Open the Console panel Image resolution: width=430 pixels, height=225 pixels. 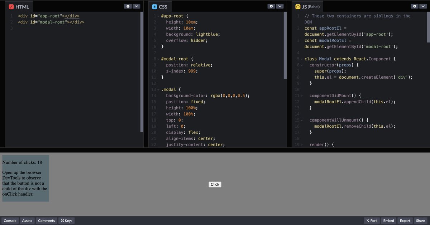coord(10,221)
